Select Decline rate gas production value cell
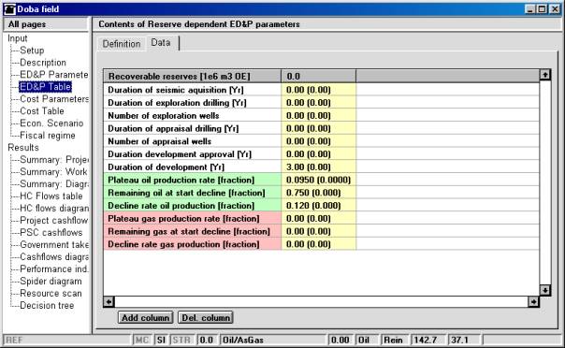565x348 pixels. click(319, 244)
